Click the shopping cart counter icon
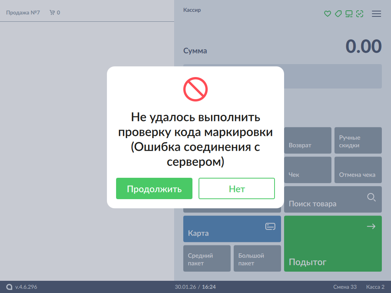391x293 pixels. 52,13
